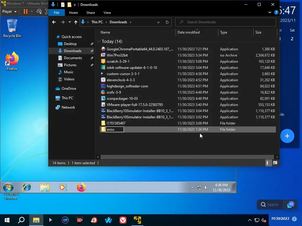Switch to large icons view button
This screenshot has height=226, width=302.
click(275, 163)
